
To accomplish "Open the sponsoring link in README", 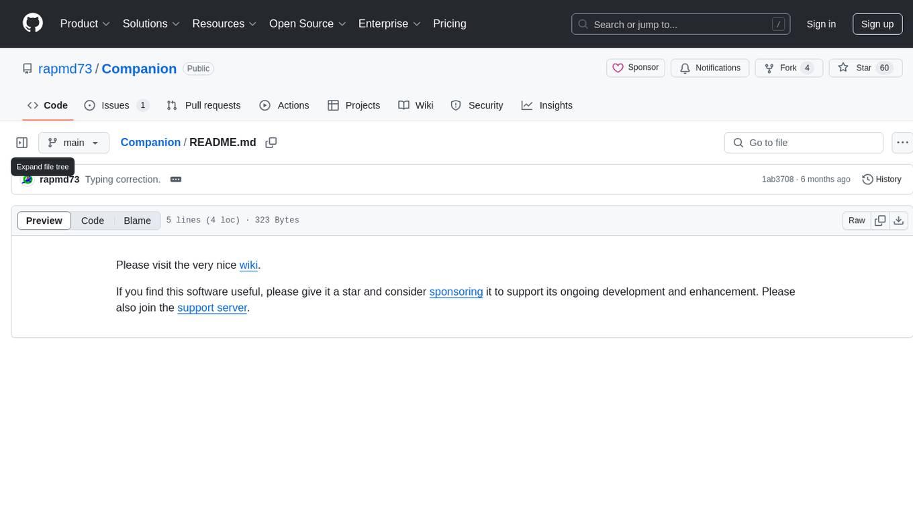I will tap(456, 292).
